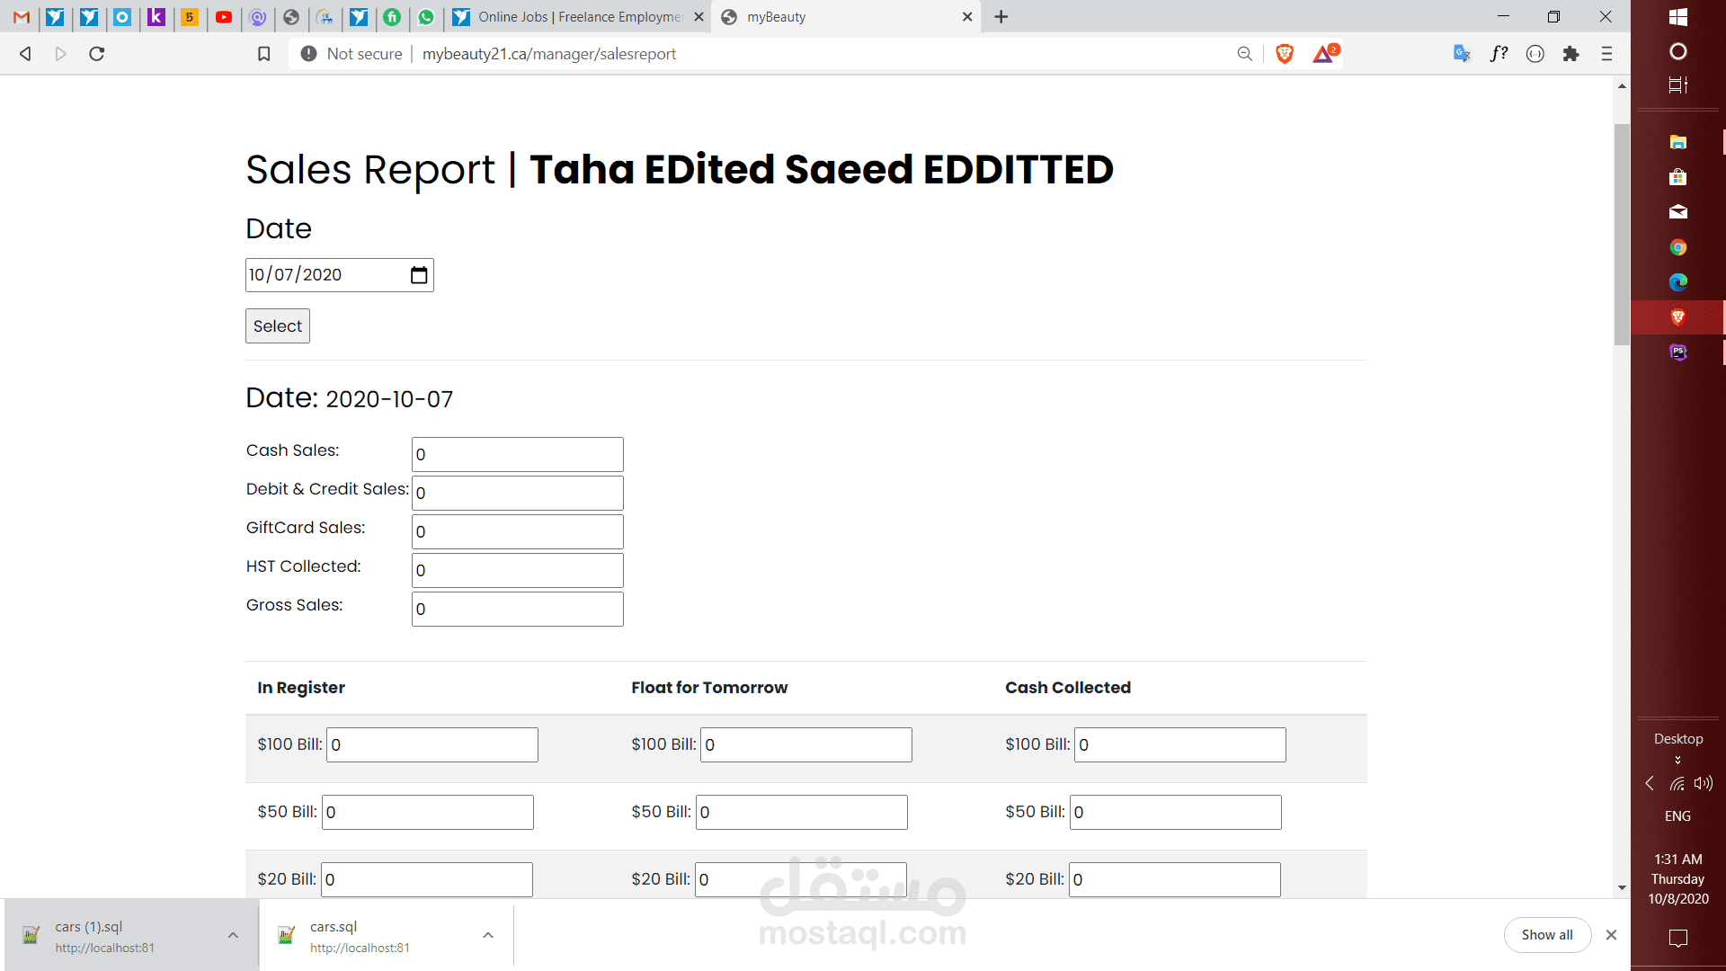1726x971 pixels.
Task: Expand options for cars (1).sql download
Action: (233, 935)
